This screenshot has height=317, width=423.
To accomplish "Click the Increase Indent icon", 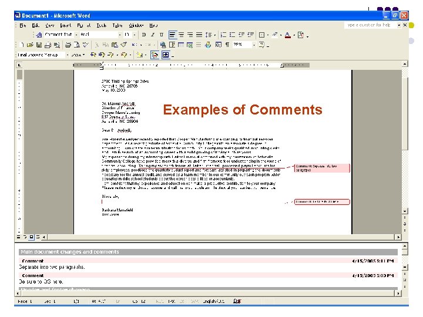I will tap(251, 35).
